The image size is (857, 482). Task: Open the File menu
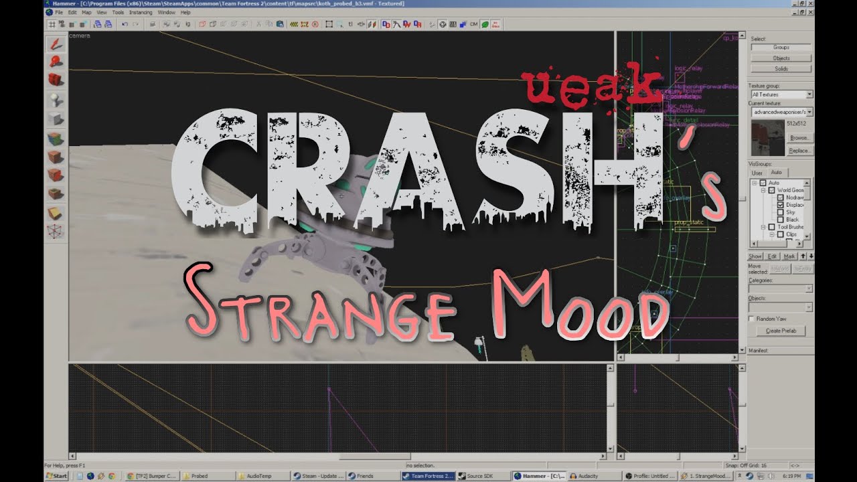(59, 12)
